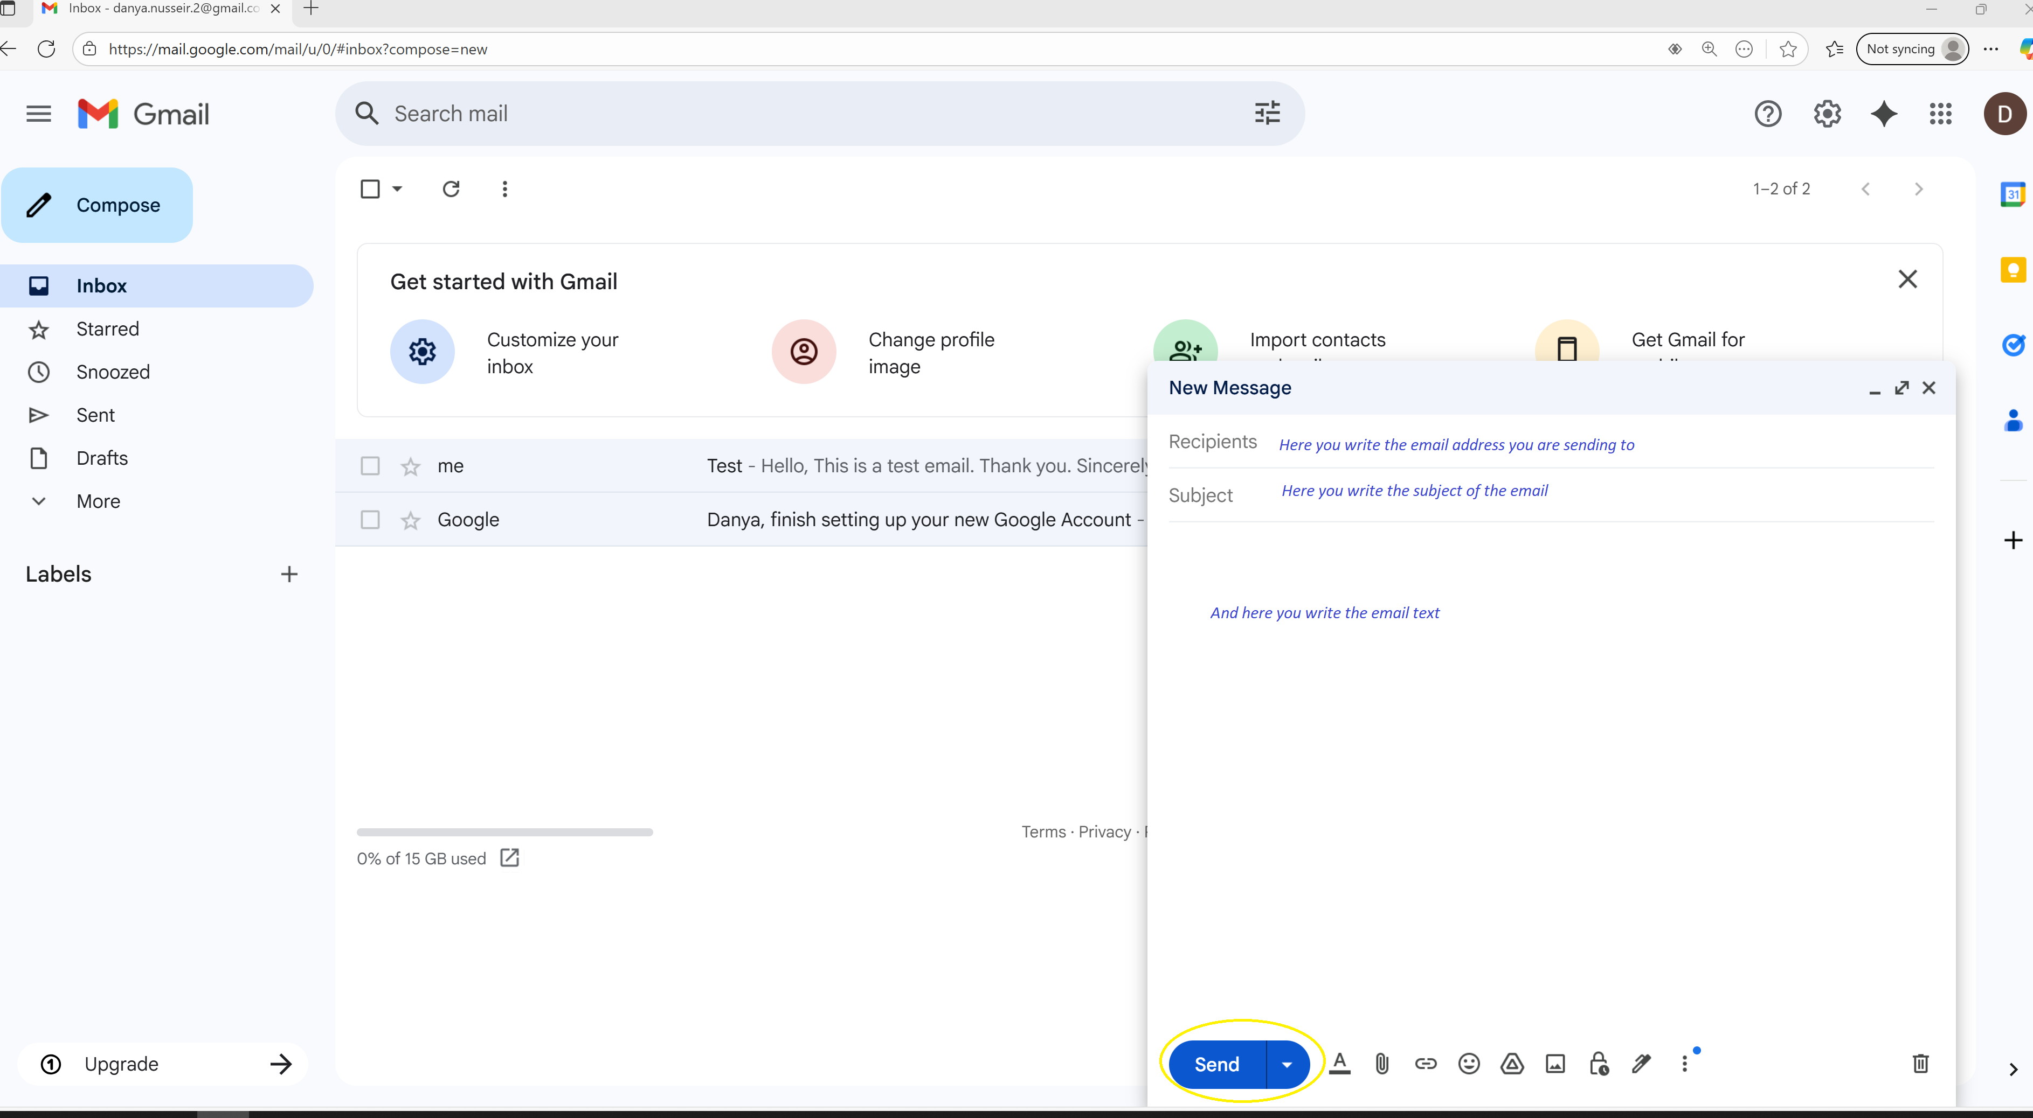Open the Starred folder
Screen dimensions: 2033x1118
point(107,329)
